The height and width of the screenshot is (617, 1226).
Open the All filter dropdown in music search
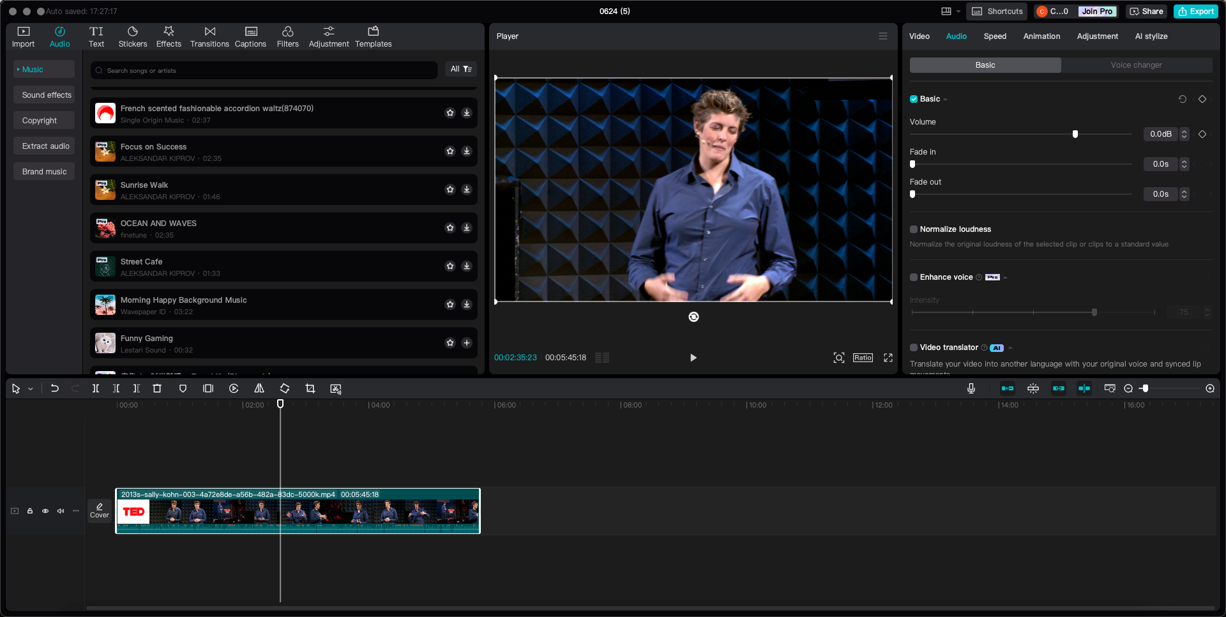[x=461, y=69]
